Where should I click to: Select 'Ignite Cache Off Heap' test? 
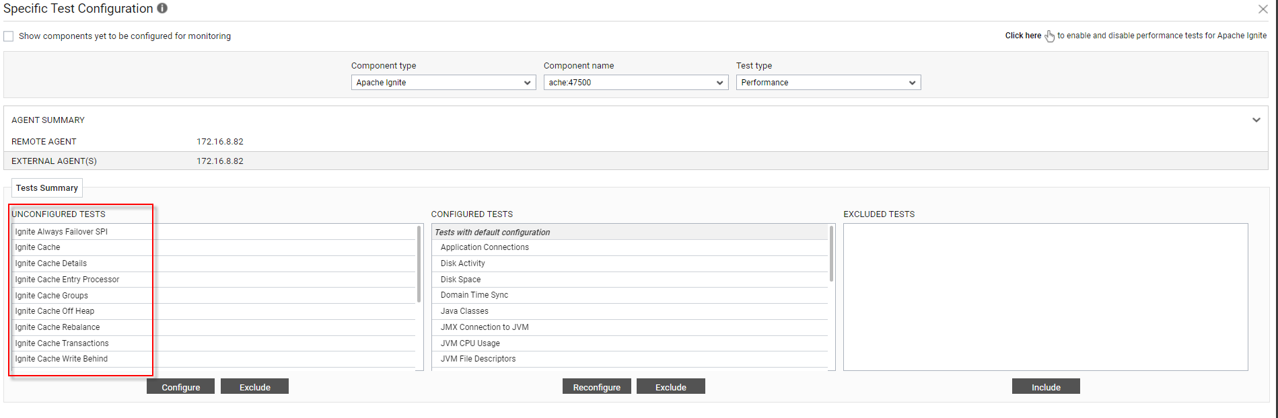point(214,311)
